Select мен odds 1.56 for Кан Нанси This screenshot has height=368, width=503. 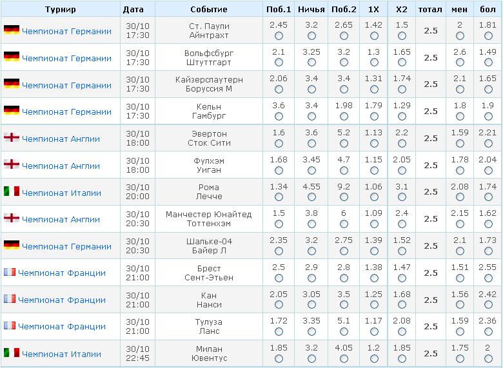point(460,305)
